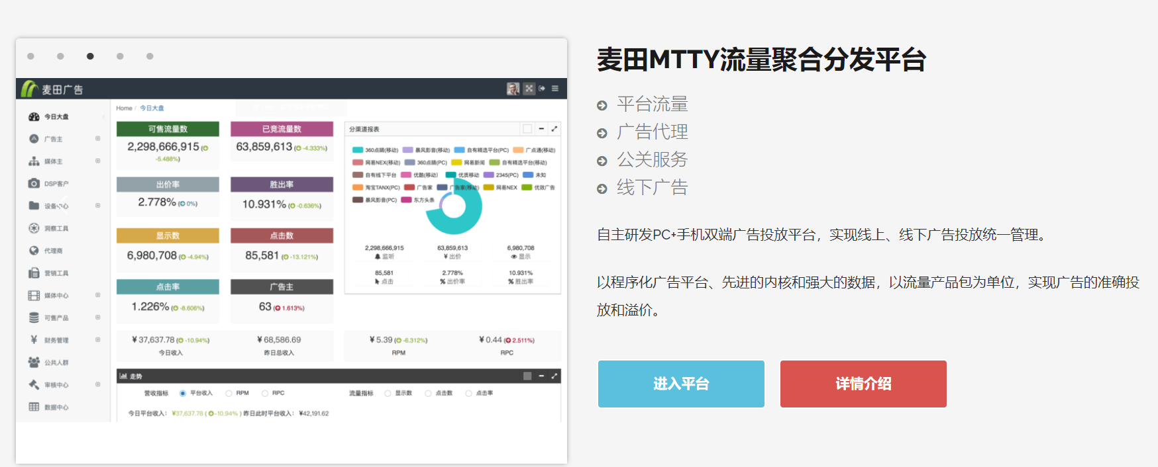Click the DSP客户 camera icon

[34, 183]
